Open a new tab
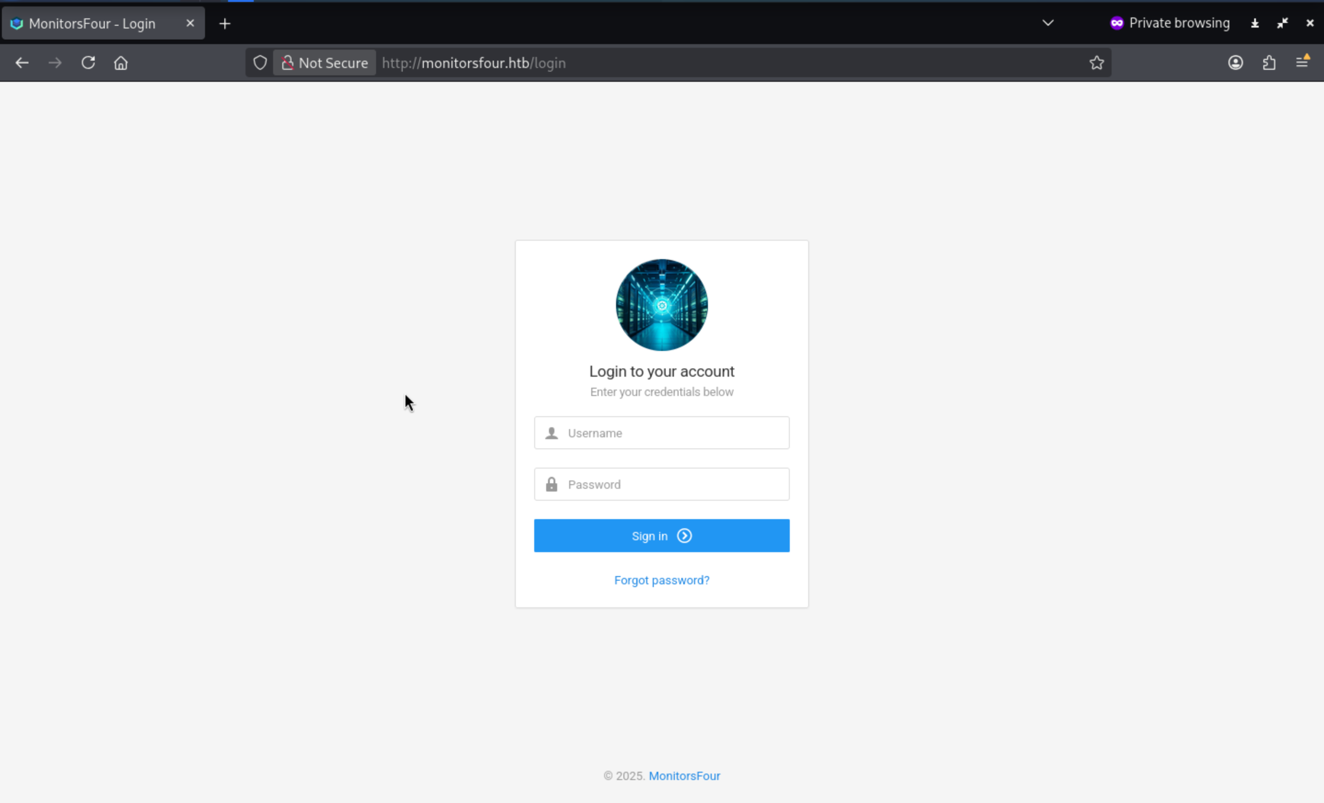Viewport: 1324px width, 803px height. pos(225,23)
